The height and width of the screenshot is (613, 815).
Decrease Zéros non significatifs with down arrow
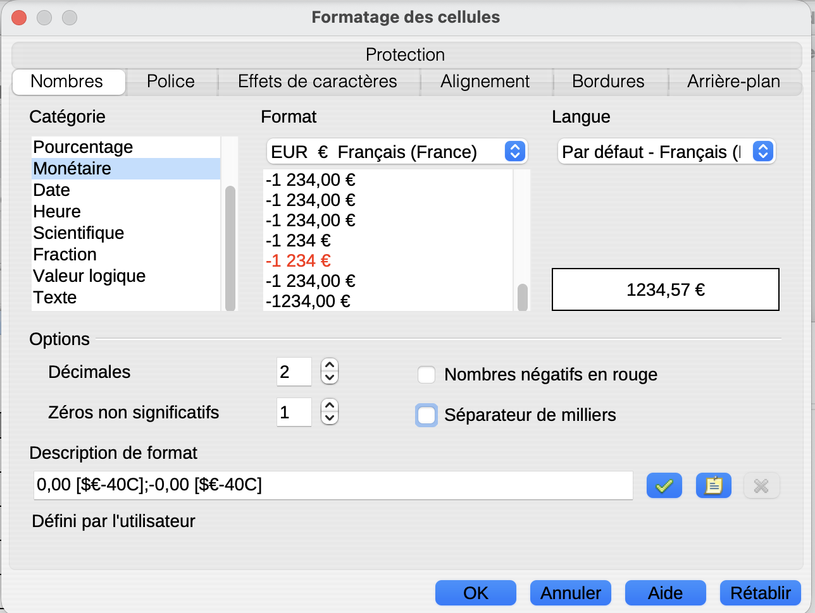point(330,418)
